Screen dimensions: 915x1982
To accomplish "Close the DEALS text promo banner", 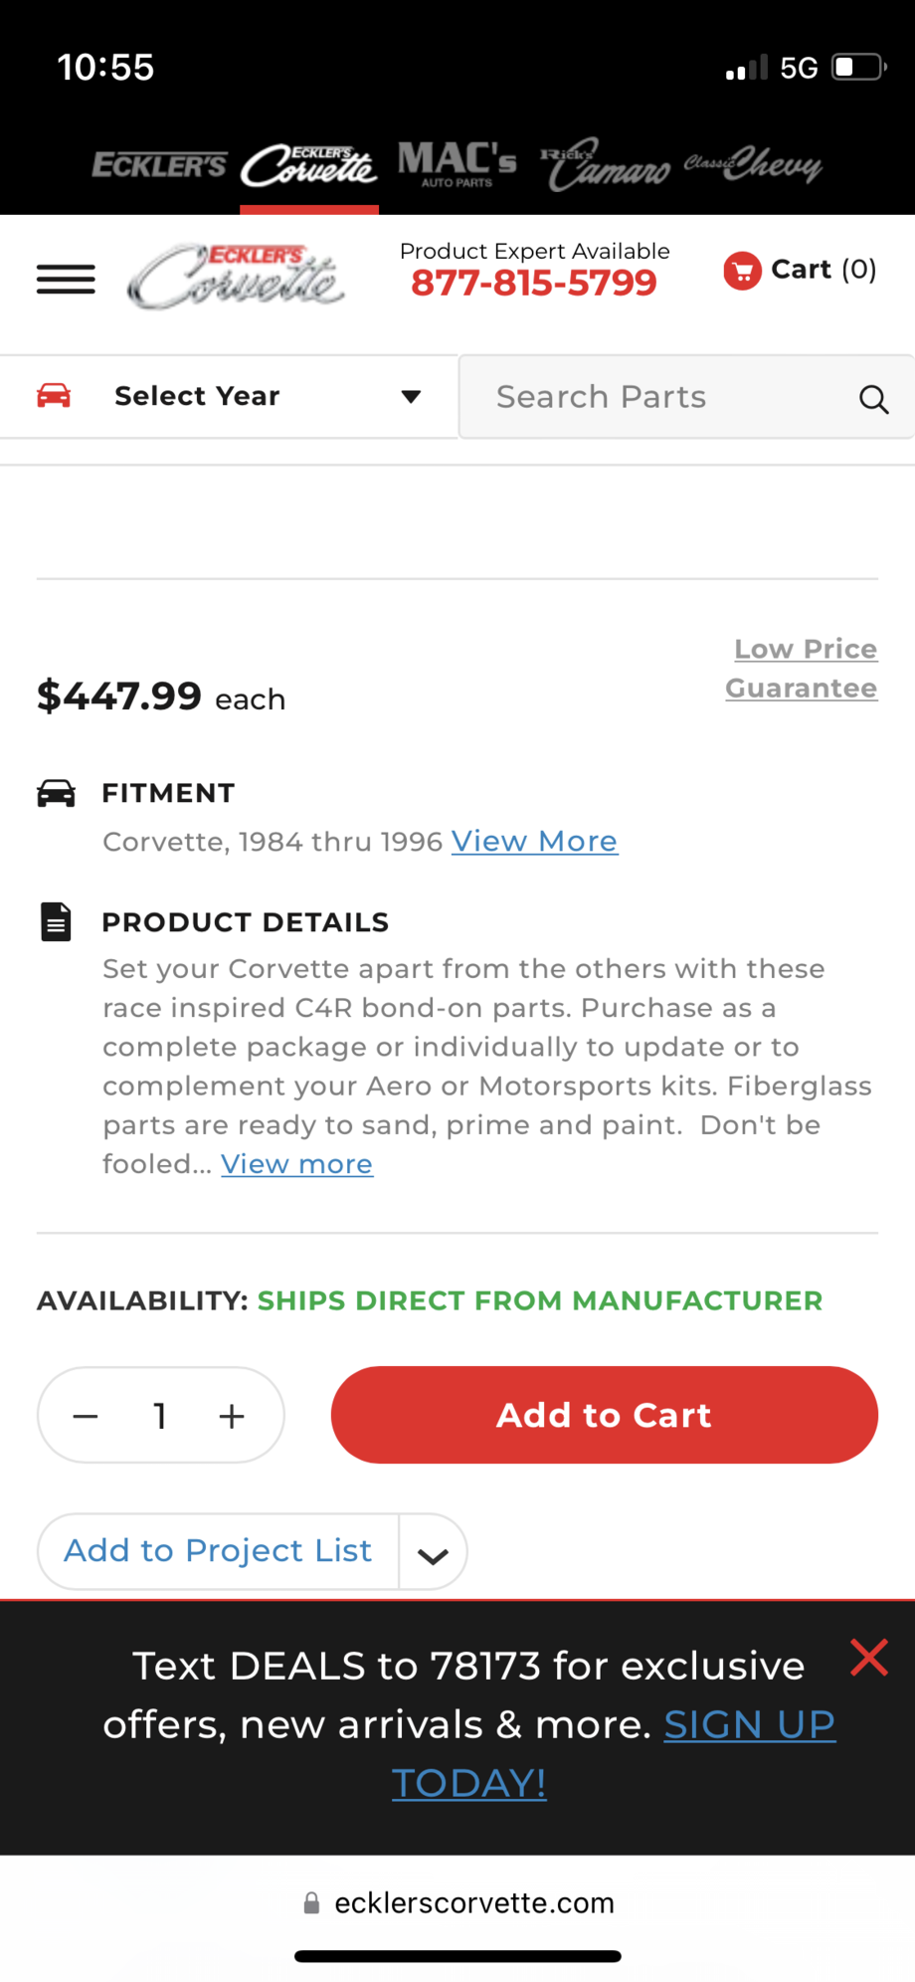I will 868,1658.
